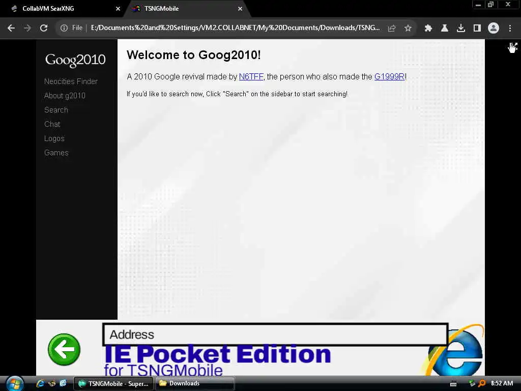Launch Internet Explorer from the quick launch
The width and height of the screenshot is (521, 391).
(40, 383)
